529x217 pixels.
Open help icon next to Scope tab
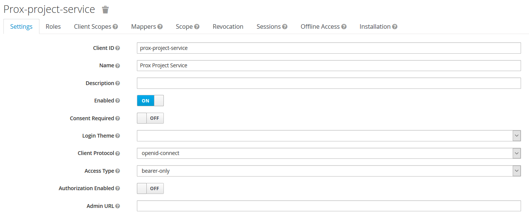197,27
